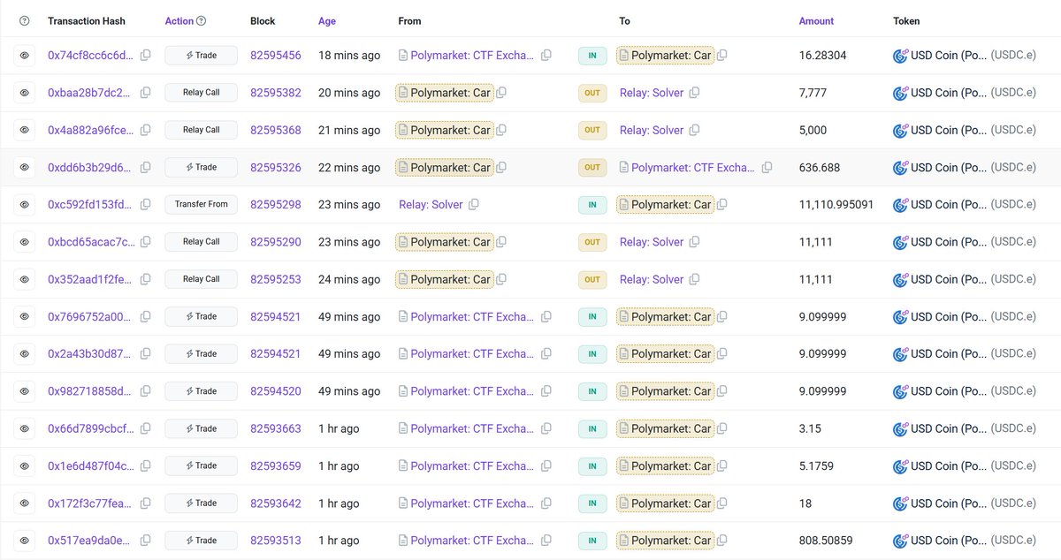Copy From address in block 82595382 row
Screen dimensions: 1061x560
tap(501, 92)
